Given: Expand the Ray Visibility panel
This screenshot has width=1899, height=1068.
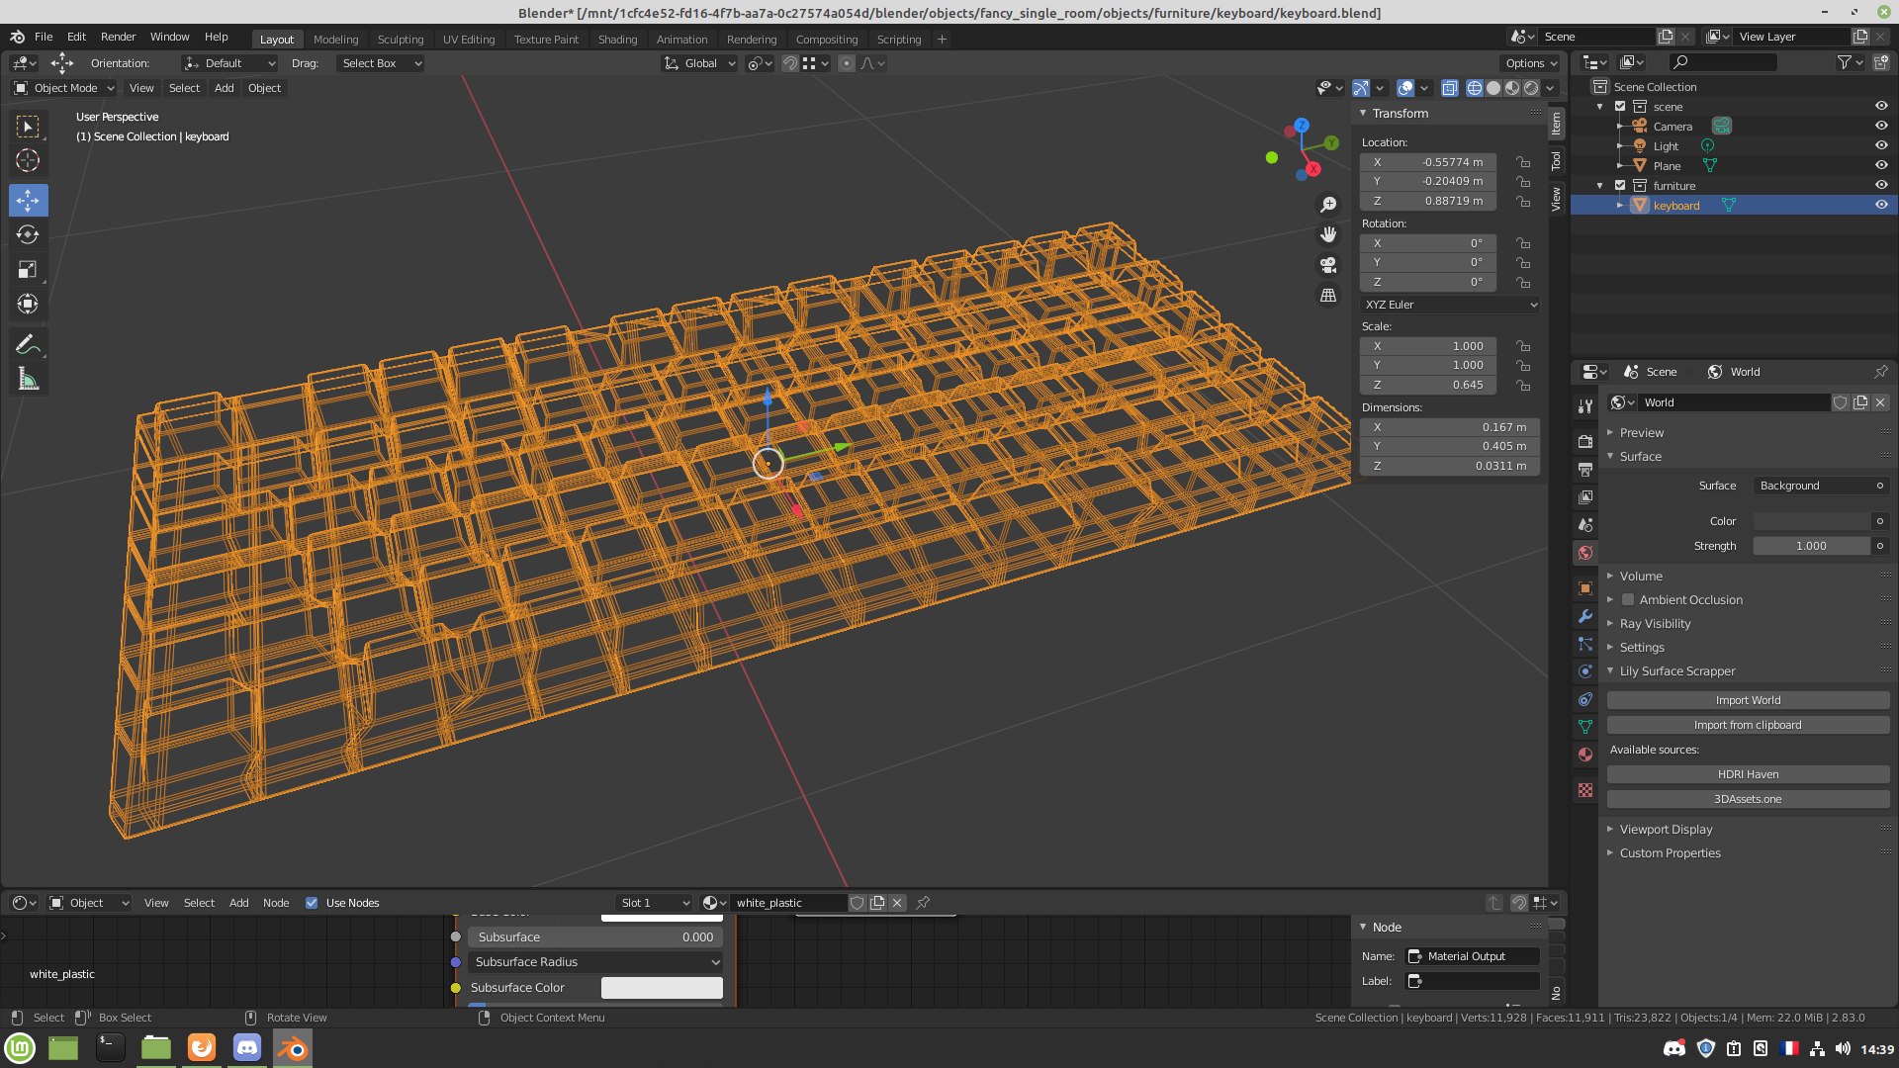Looking at the screenshot, I should click(1654, 624).
